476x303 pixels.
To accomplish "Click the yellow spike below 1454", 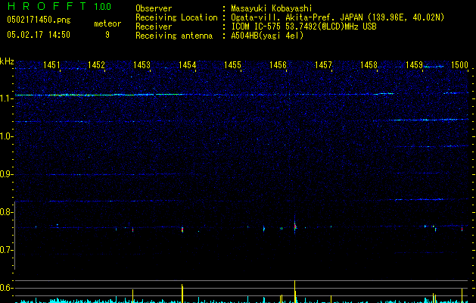I will pyautogui.click(x=182, y=294).
